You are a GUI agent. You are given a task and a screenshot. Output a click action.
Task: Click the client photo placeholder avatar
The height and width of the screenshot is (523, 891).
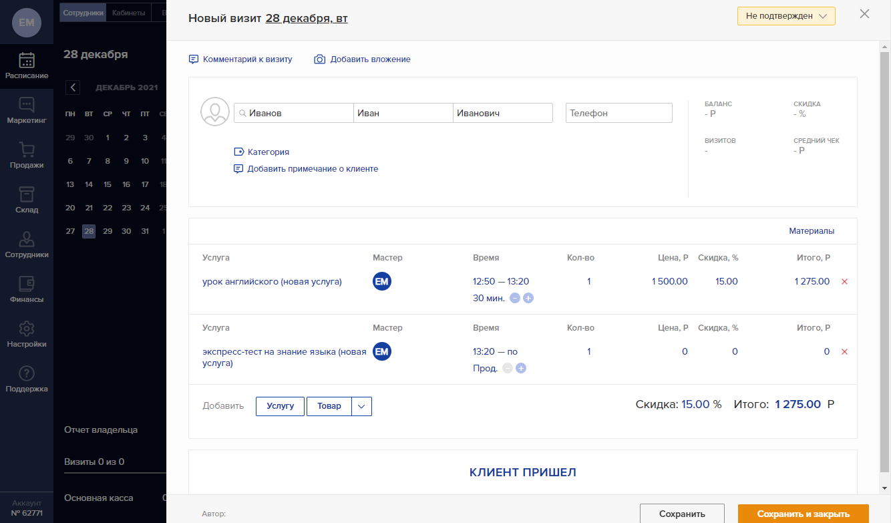tap(215, 112)
